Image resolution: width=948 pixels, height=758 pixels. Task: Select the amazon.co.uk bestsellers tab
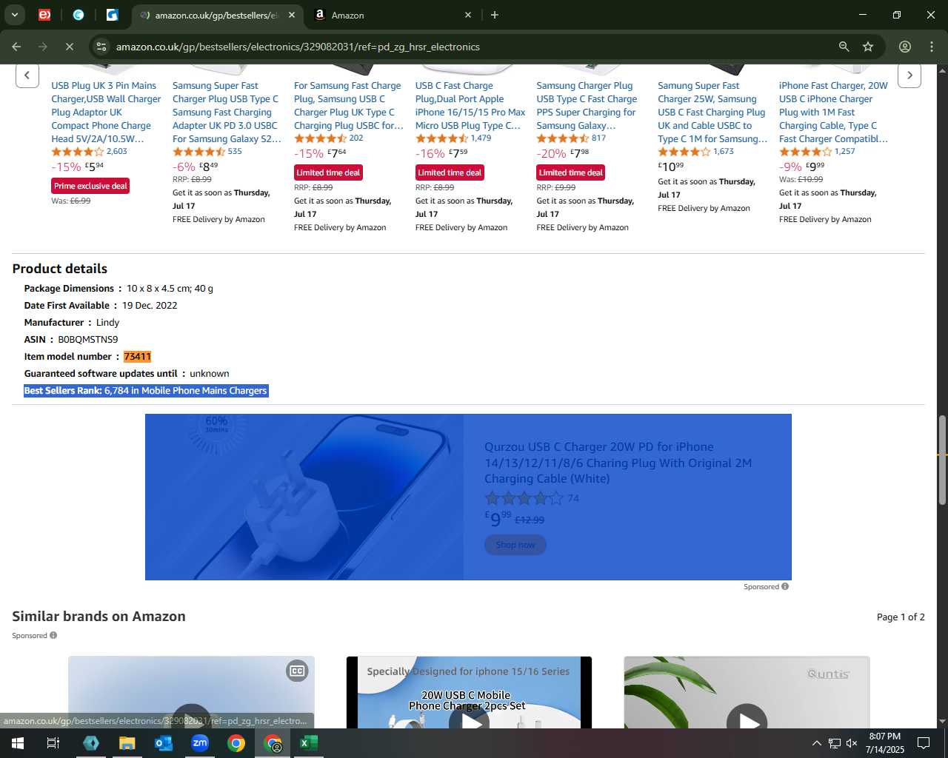tap(216, 15)
